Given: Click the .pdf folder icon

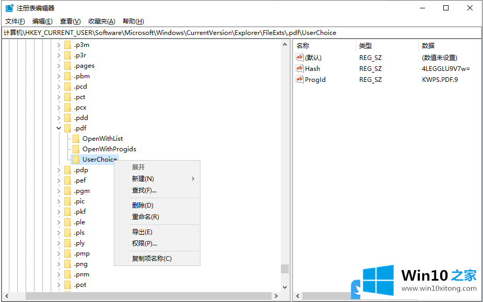Looking at the screenshot, I should click(67, 128).
